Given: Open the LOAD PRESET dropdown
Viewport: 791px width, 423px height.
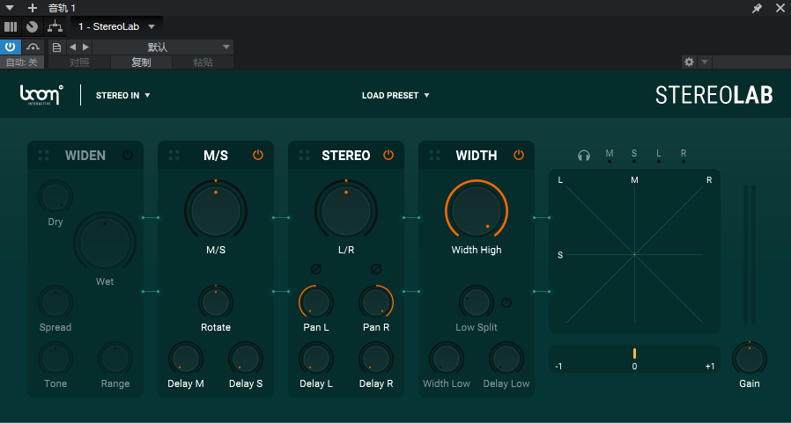Looking at the screenshot, I should click(x=395, y=95).
